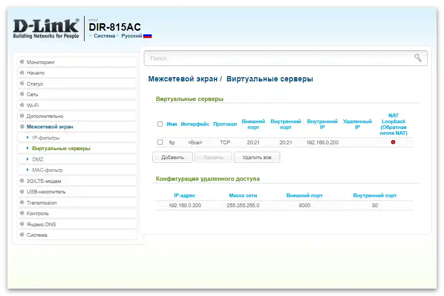Click the bullet icon beside Статус
This screenshot has height=296, width=444.
(22, 84)
